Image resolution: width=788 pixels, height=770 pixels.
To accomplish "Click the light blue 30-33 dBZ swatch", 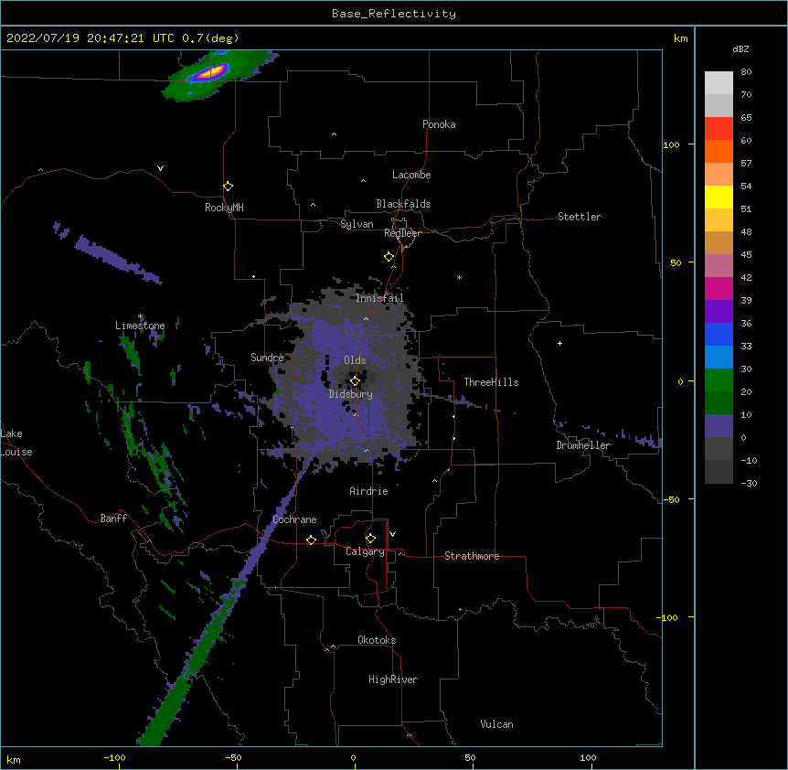I will [719, 357].
